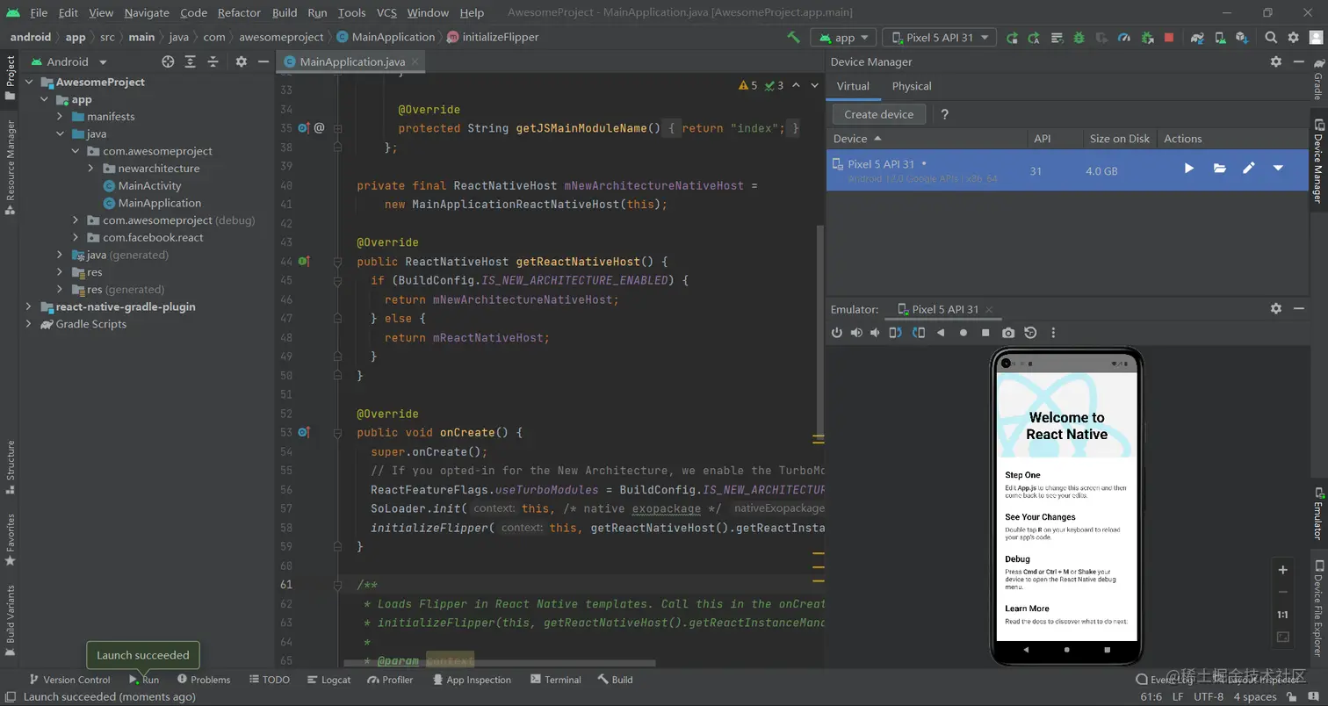Open the Android project view dropdown
This screenshot has width=1328, height=706.
click(x=68, y=61)
